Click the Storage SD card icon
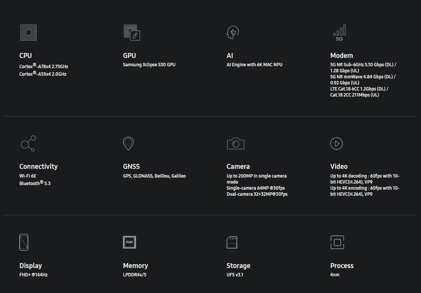 point(232,242)
